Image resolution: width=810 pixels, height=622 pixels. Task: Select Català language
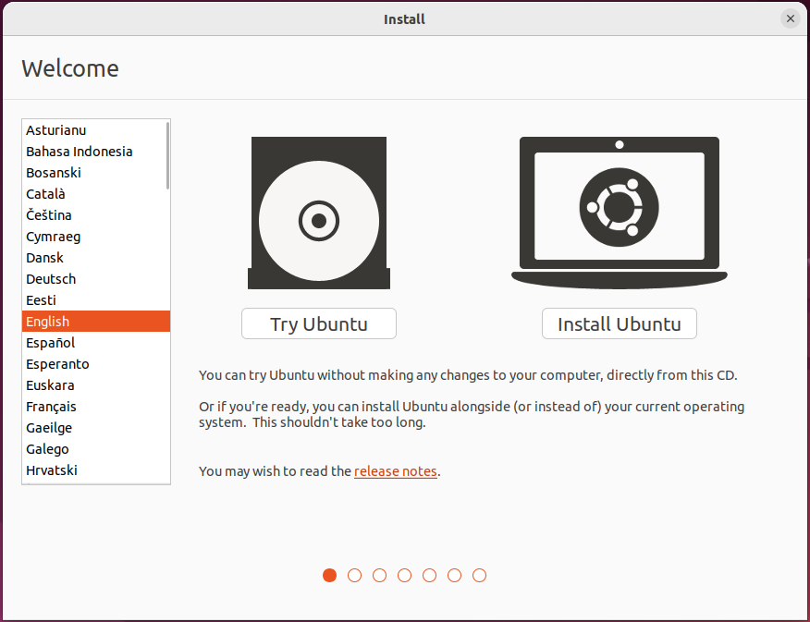[x=95, y=194]
